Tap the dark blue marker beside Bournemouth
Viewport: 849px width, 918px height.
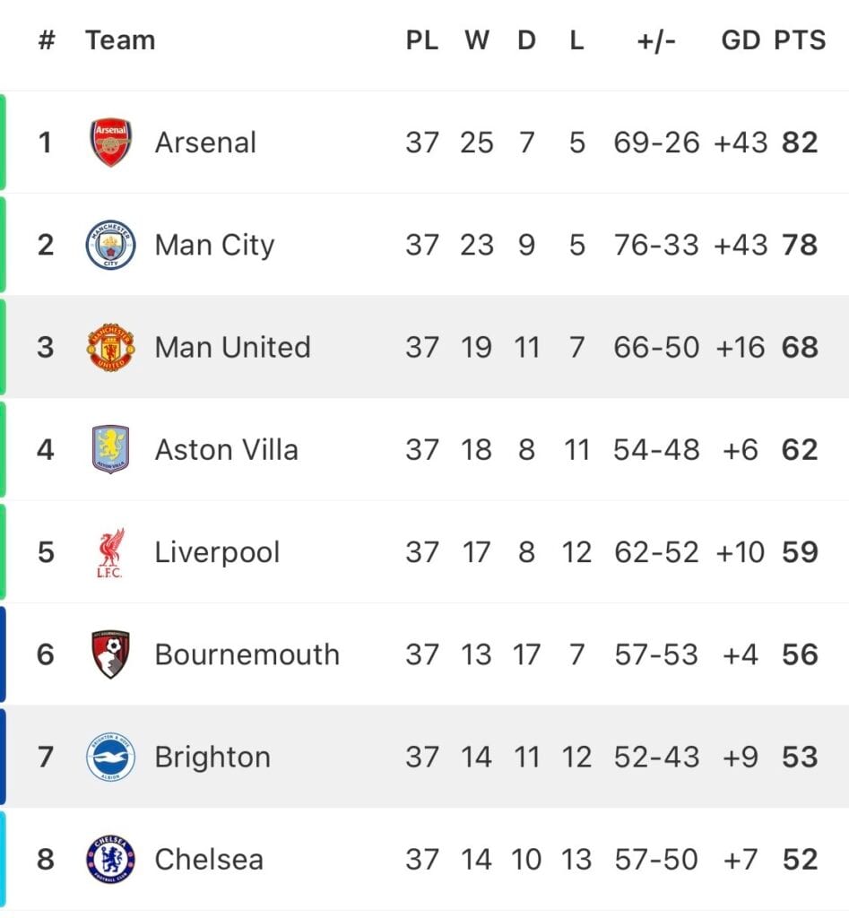3,654
